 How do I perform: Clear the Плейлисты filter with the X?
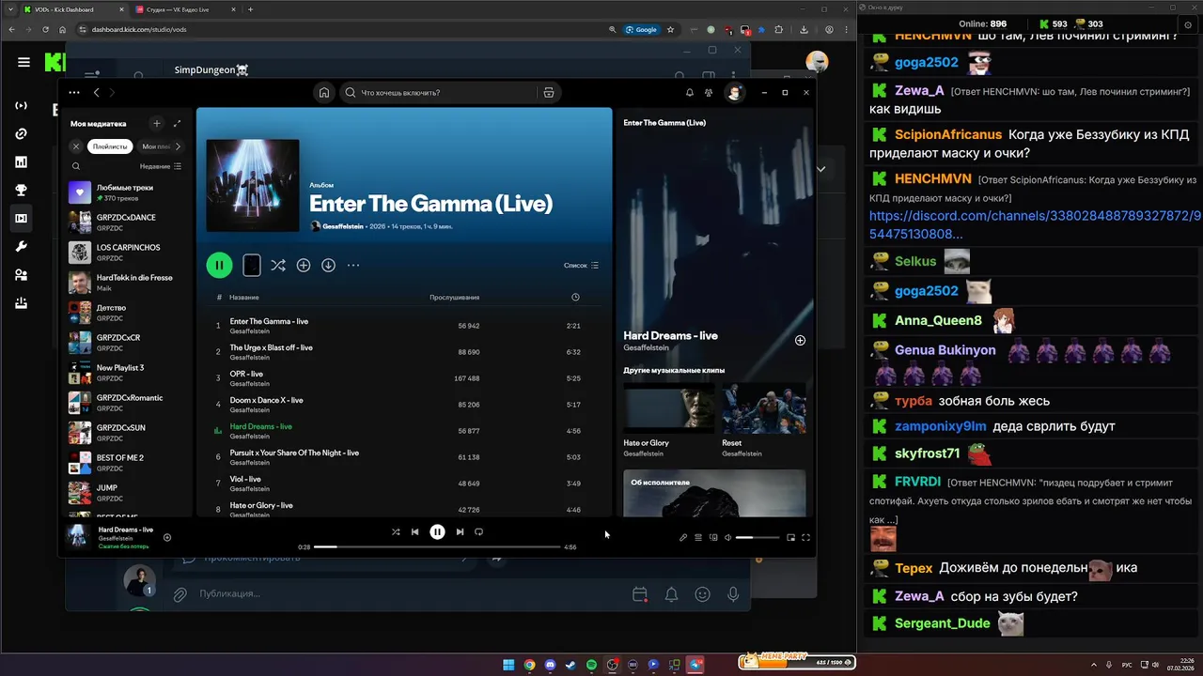coord(76,146)
